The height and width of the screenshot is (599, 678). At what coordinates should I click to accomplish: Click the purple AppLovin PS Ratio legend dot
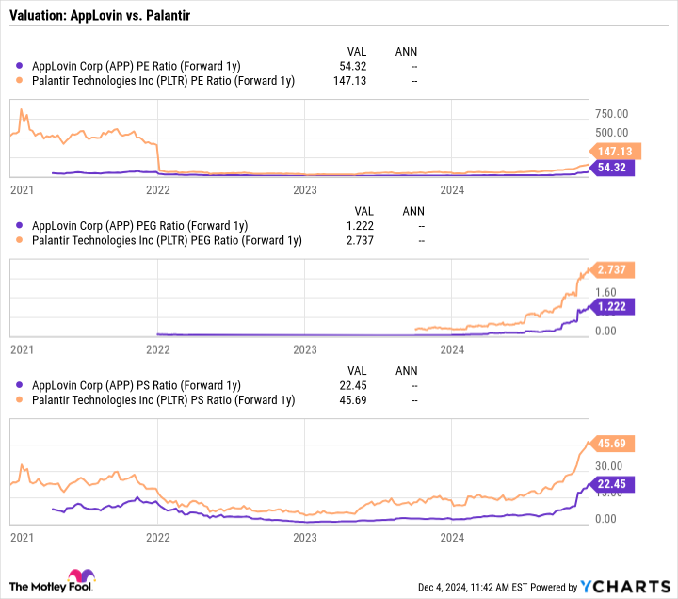click(x=19, y=385)
